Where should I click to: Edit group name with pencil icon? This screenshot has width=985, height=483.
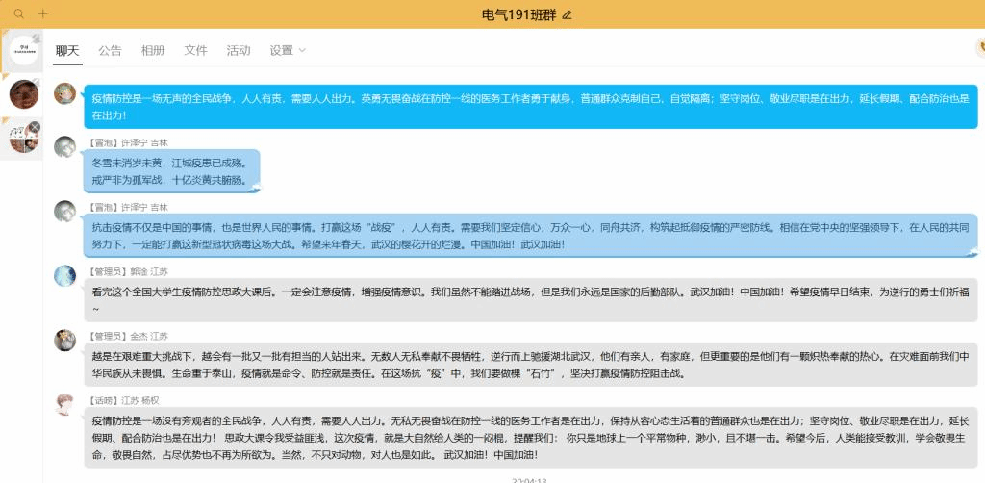pos(567,14)
